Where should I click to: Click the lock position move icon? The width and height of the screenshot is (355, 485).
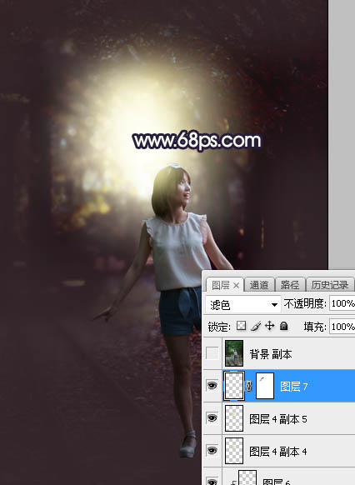[x=270, y=326]
